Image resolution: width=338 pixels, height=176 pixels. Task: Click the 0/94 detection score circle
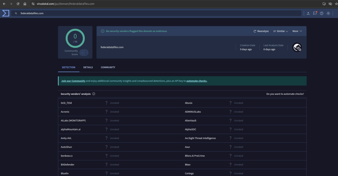click(x=75, y=38)
